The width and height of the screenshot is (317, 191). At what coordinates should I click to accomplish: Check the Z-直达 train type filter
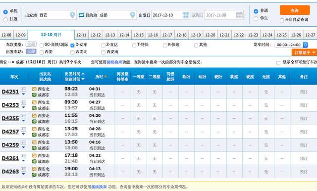coord(104,45)
